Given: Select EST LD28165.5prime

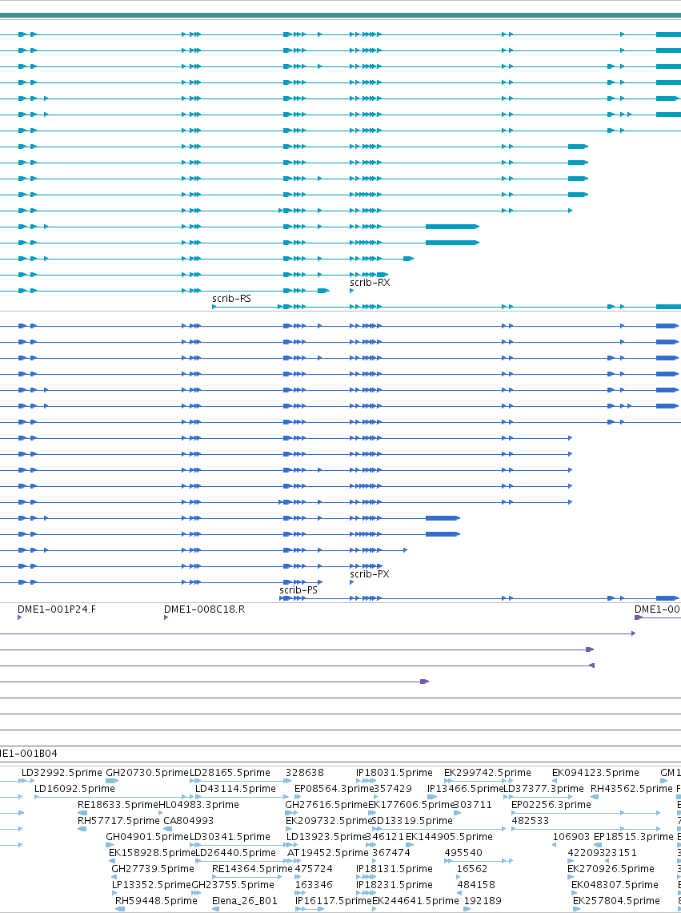Looking at the screenshot, I should [230, 773].
